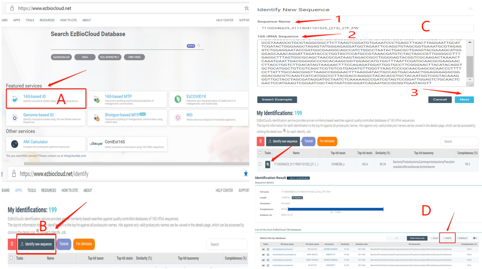Click bookmark star in ezbiocloud.net address bar
This screenshot has width=482, height=269.
point(246,8)
